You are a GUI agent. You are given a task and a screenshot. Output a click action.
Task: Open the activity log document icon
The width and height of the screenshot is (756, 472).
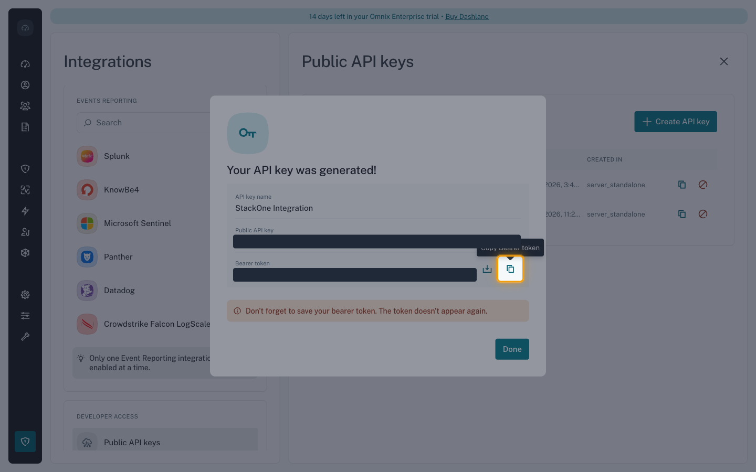pos(25,127)
